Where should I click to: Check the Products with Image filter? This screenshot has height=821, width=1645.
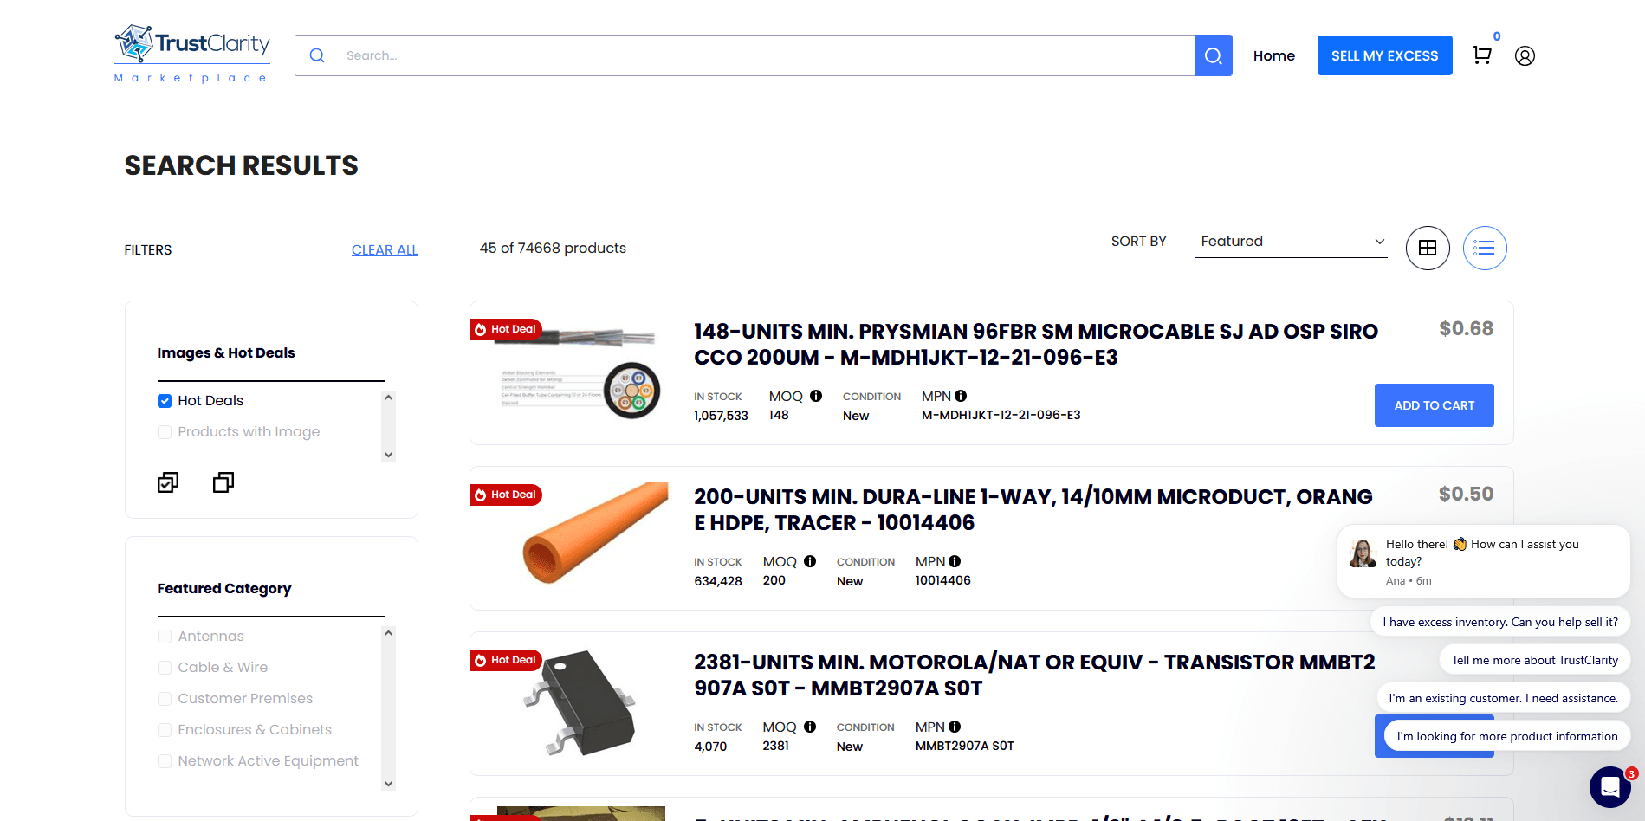point(165,431)
